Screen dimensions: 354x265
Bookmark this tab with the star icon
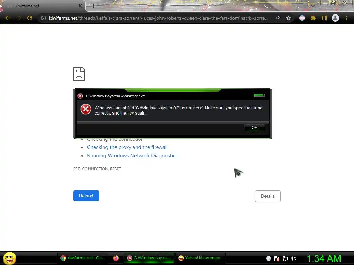click(288, 18)
